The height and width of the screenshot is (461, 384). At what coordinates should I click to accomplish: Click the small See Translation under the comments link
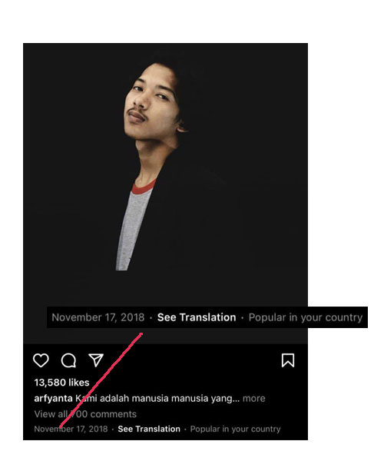pos(149,429)
